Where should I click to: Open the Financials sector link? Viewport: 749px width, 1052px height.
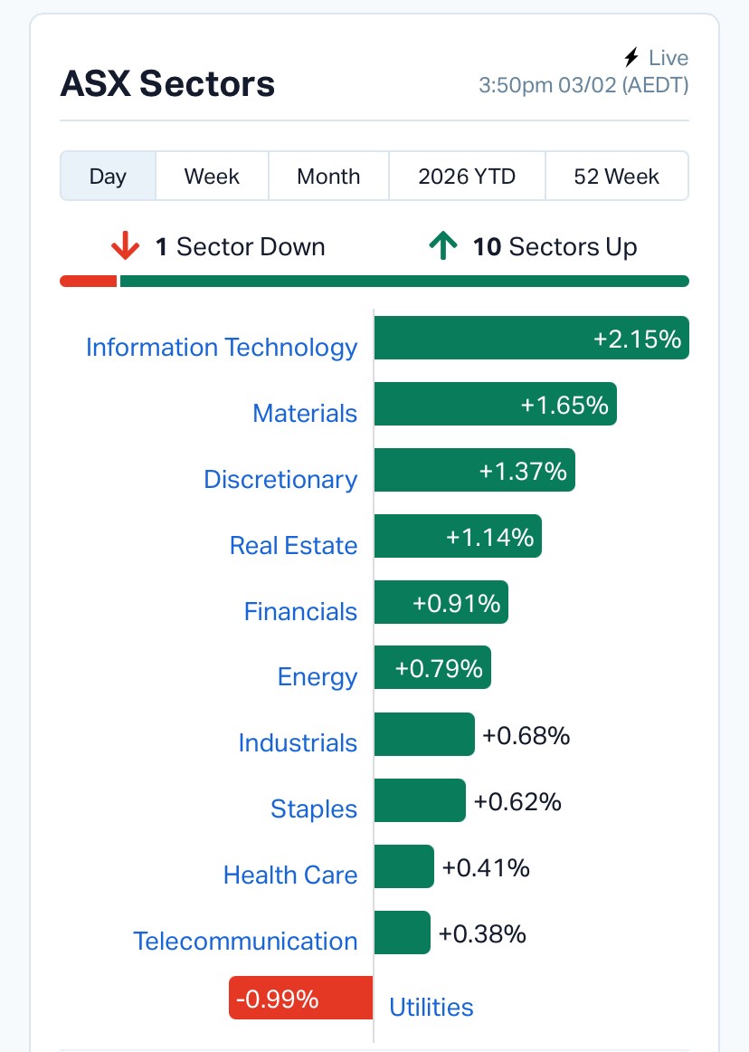300,612
